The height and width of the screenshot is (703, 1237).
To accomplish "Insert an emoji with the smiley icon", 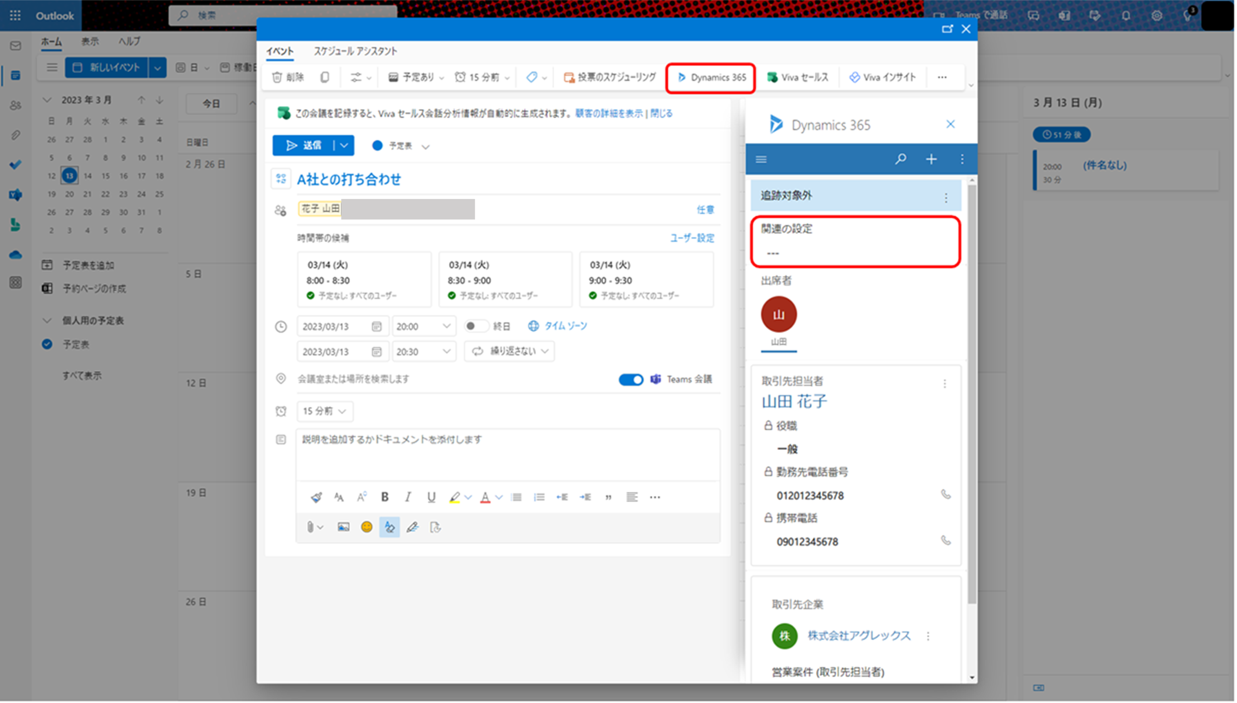I will point(367,528).
